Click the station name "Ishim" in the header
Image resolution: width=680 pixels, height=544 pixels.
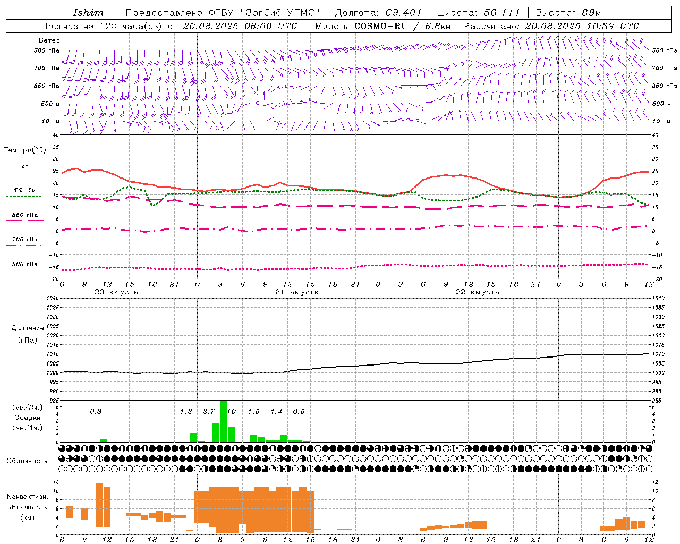[89, 13]
